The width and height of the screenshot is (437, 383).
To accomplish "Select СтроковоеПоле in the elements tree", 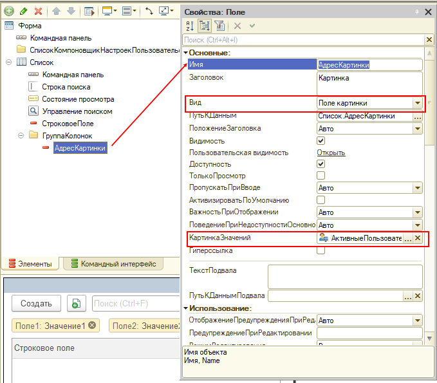I will [68, 123].
